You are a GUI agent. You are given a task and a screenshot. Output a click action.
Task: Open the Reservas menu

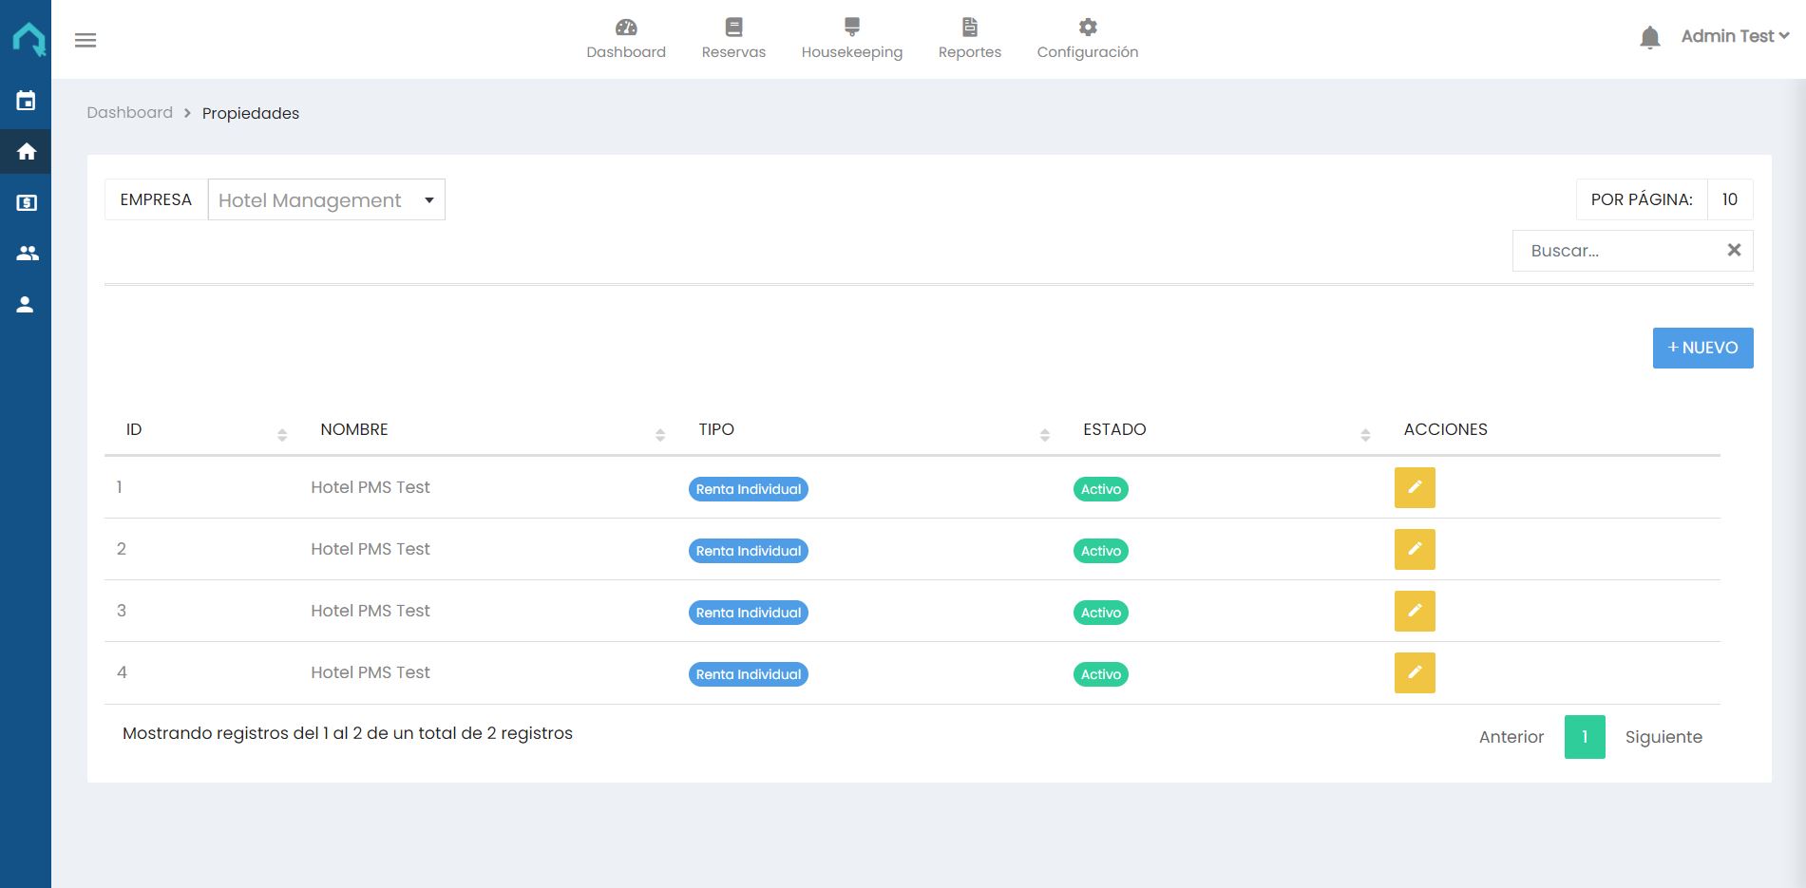pyautogui.click(x=733, y=38)
